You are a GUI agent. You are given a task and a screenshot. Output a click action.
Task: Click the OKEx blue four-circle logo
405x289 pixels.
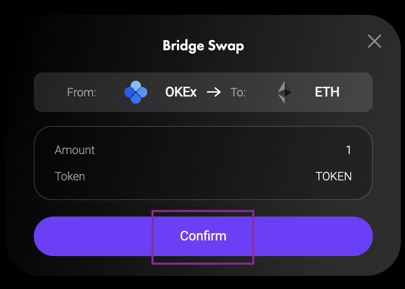click(x=136, y=92)
